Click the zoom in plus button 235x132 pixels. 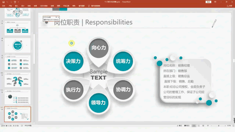point(225,126)
